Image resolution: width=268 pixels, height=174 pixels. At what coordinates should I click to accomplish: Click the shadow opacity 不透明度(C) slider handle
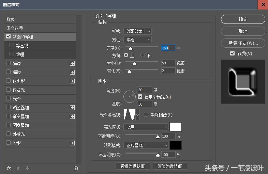(x=158, y=155)
